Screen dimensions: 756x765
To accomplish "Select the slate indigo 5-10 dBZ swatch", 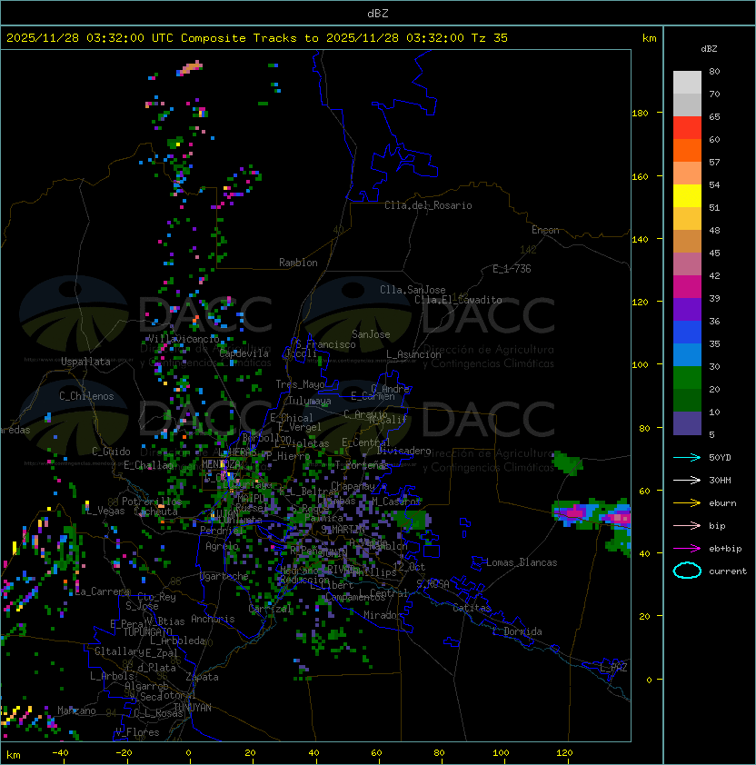I will pyautogui.click(x=687, y=422).
